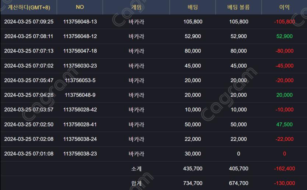Open bet number 113756048-13
This screenshot has width=307, height=190.
pyautogui.click(x=80, y=22)
